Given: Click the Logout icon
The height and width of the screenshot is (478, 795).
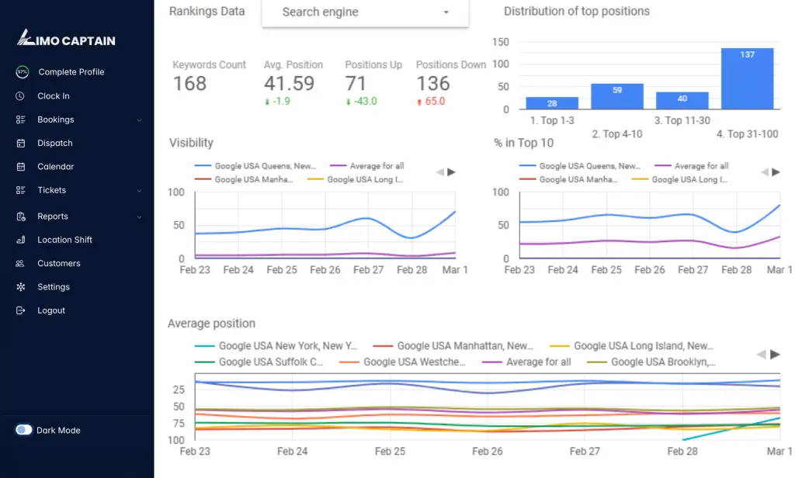Looking at the screenshot, I should click(x=20, y=310).
